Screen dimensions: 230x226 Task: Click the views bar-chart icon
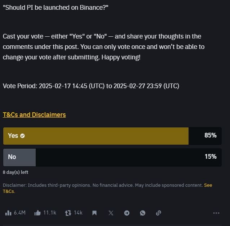coord(8,213)
